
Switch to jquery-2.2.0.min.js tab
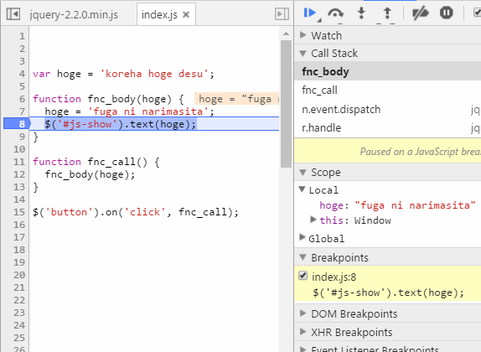click(x=74, y=14)
